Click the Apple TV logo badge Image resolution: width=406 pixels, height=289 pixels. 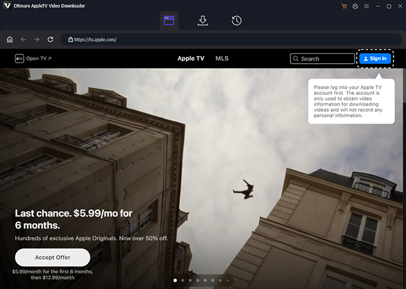click(x=19, y=59)
